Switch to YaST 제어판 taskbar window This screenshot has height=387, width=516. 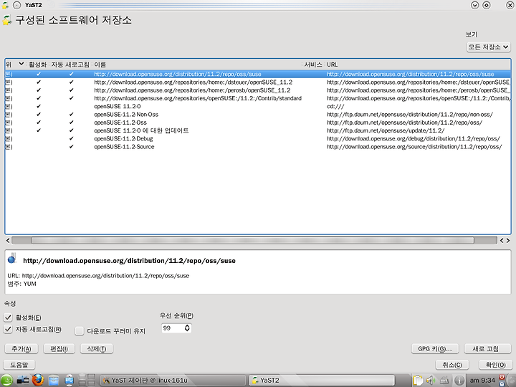point(173,380)
